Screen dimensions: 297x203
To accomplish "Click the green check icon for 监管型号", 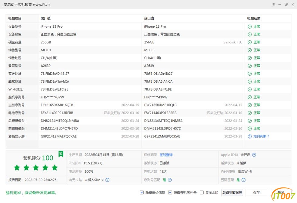I will click(250, 66).
